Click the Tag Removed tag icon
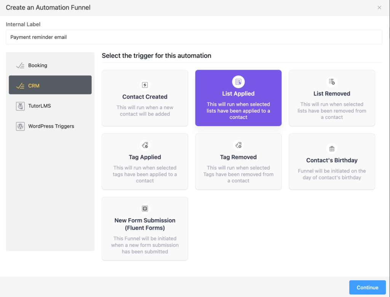The width and height of the screenshot is (390, 297). pyautogui.click(x=238, y=145)
